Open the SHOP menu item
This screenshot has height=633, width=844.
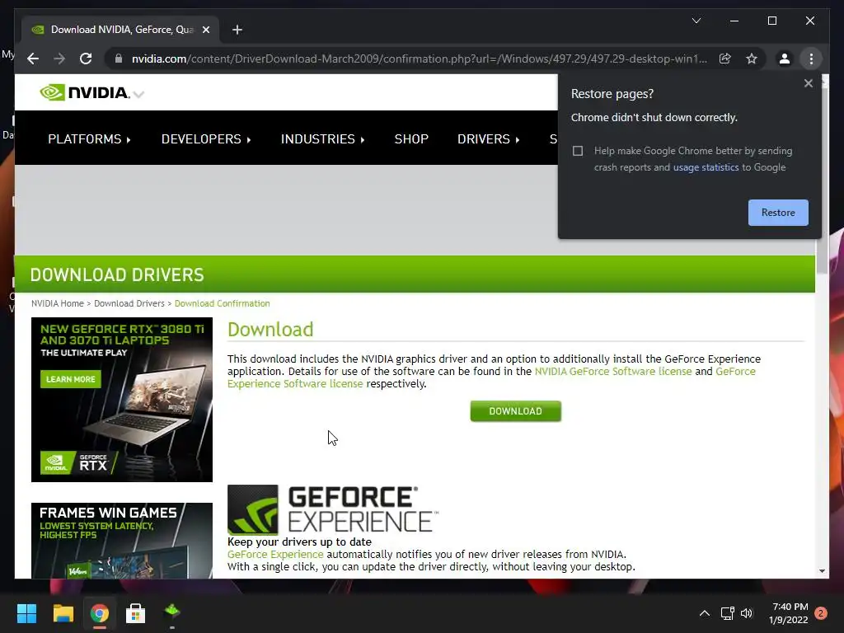tap(411, 138)
